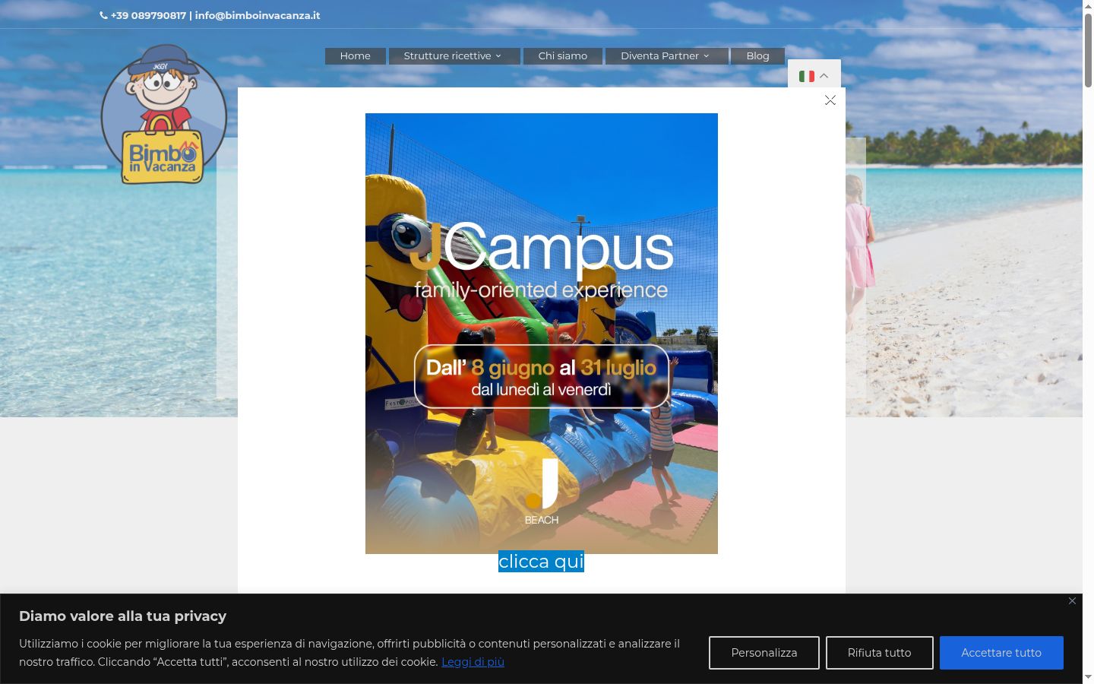Click Rifiuta tutto to reject cookies

[x=880, y=653]
